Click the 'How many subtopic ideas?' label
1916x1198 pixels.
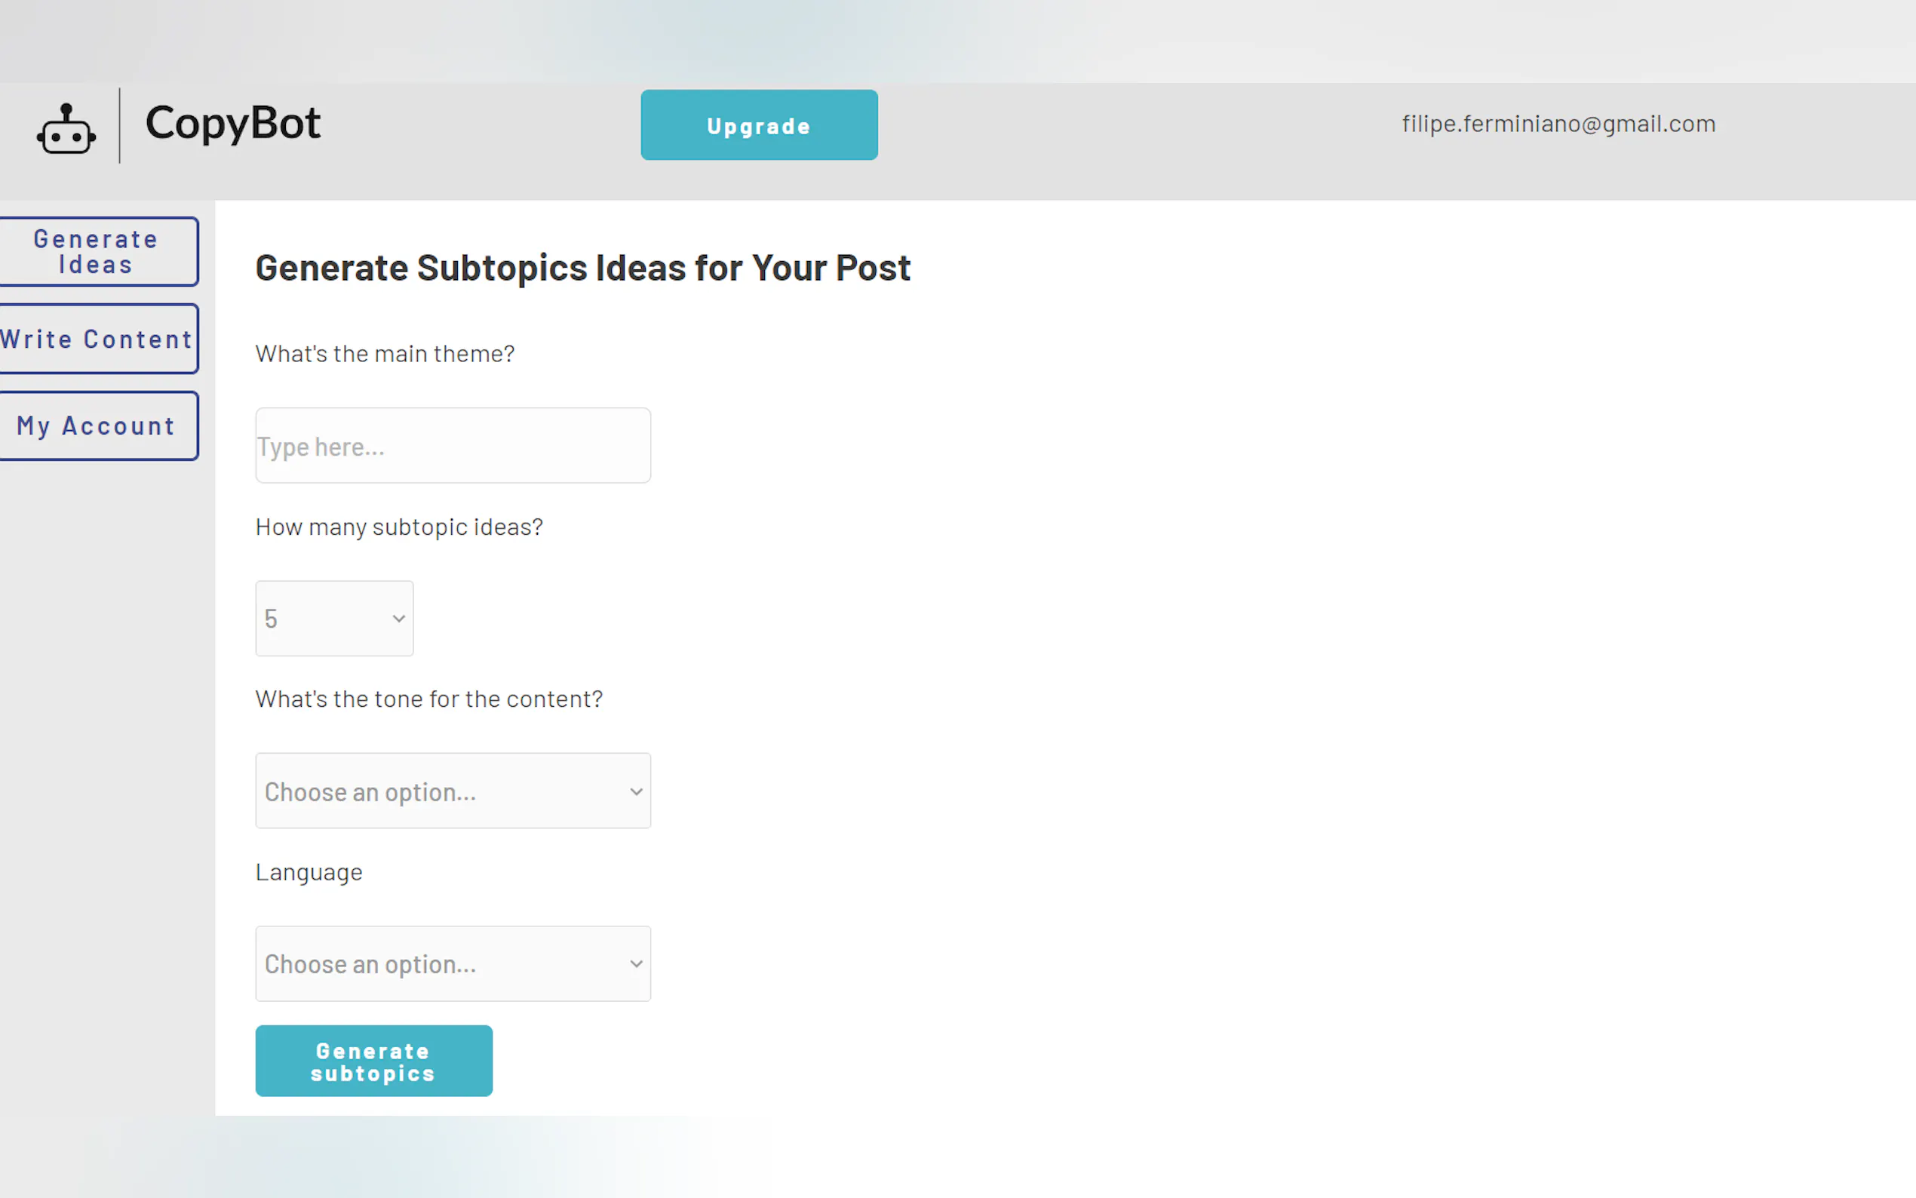398,527
